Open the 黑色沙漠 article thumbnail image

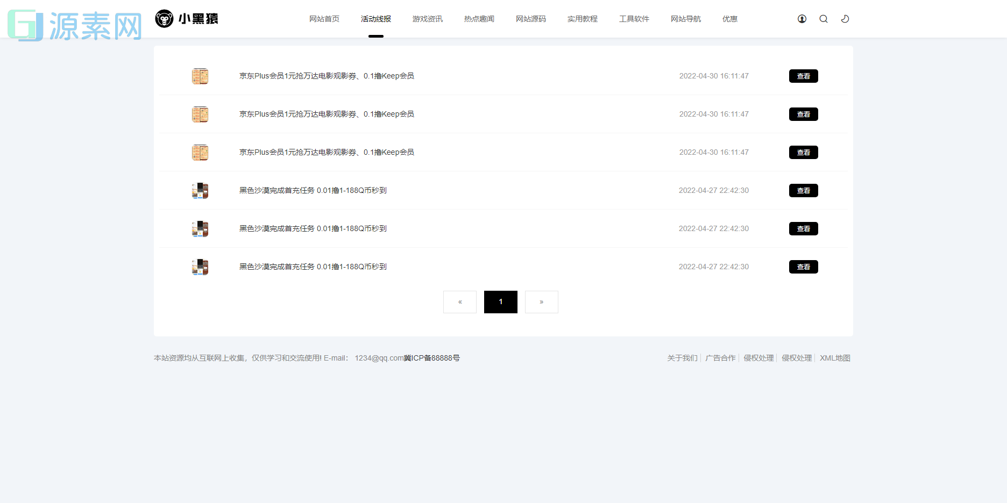(x=200, y=190)
